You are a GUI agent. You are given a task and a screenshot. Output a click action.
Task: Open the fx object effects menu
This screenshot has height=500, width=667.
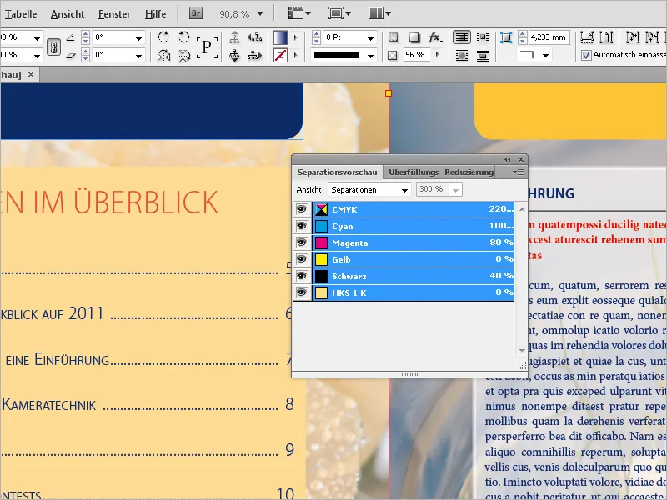click(x=435, y=37)
